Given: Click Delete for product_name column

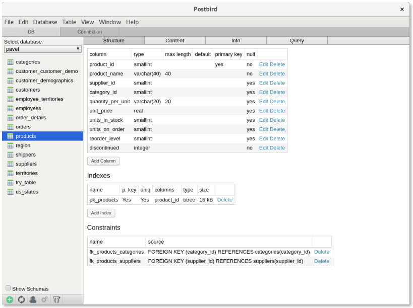Looking at the screenshot, I should coord(277,74).
